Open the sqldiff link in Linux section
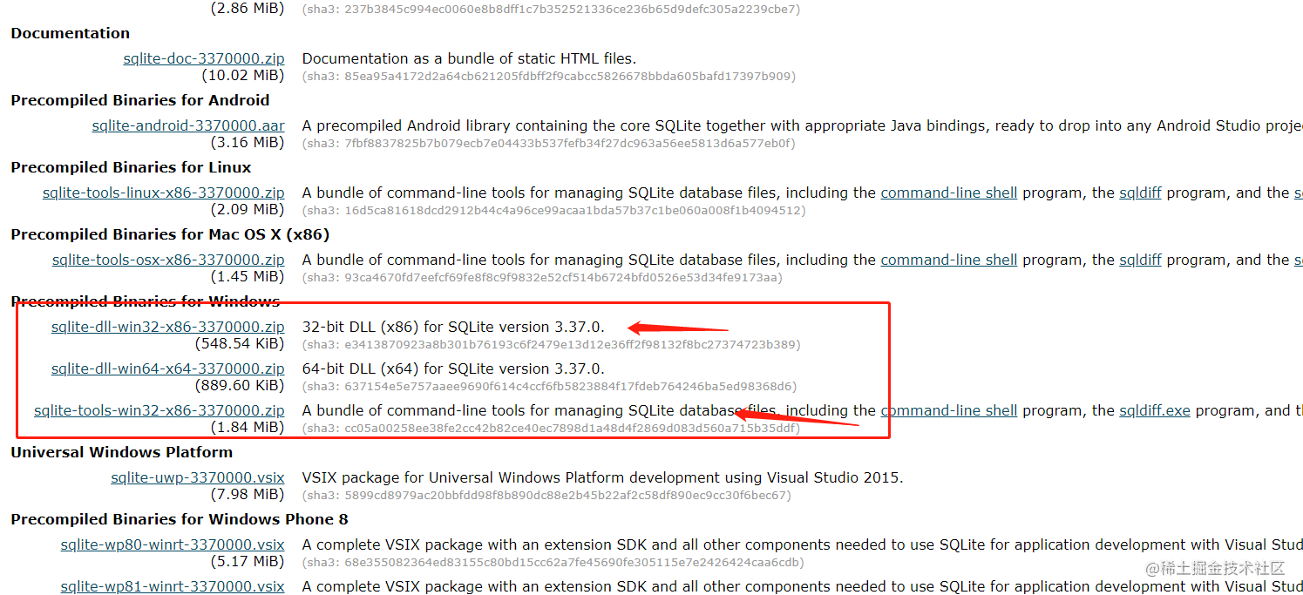The width and height of the screenshot is (1303, 595). pos(1140,193)
